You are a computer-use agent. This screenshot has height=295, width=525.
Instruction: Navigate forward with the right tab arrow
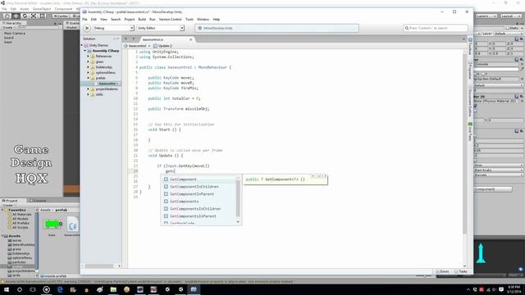click(133, 39)
